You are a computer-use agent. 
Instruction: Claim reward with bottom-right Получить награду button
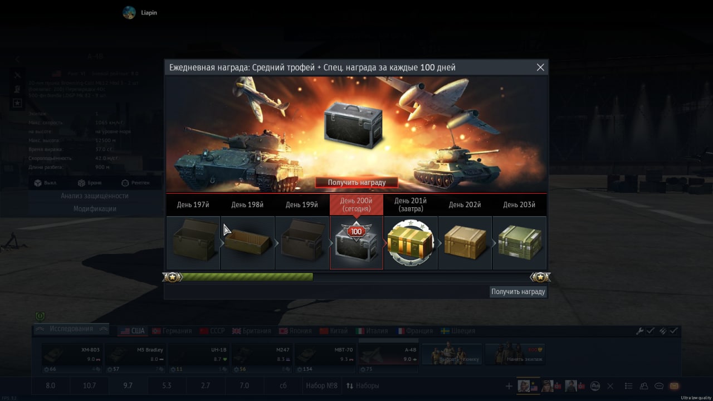518,292
